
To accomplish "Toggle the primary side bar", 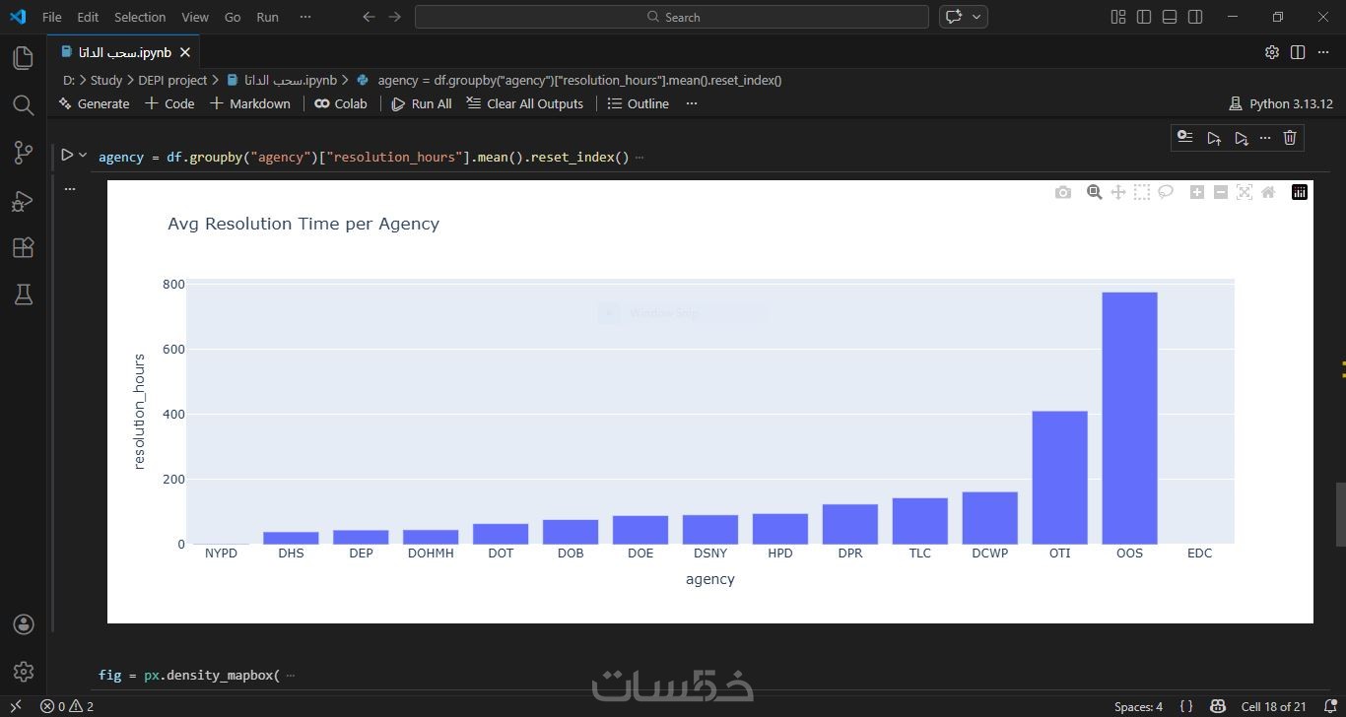I will click(1144, 17).
